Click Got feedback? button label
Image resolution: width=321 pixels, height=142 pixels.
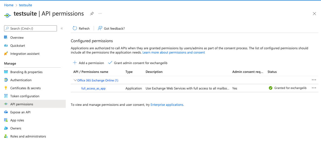tap(114, 28)
